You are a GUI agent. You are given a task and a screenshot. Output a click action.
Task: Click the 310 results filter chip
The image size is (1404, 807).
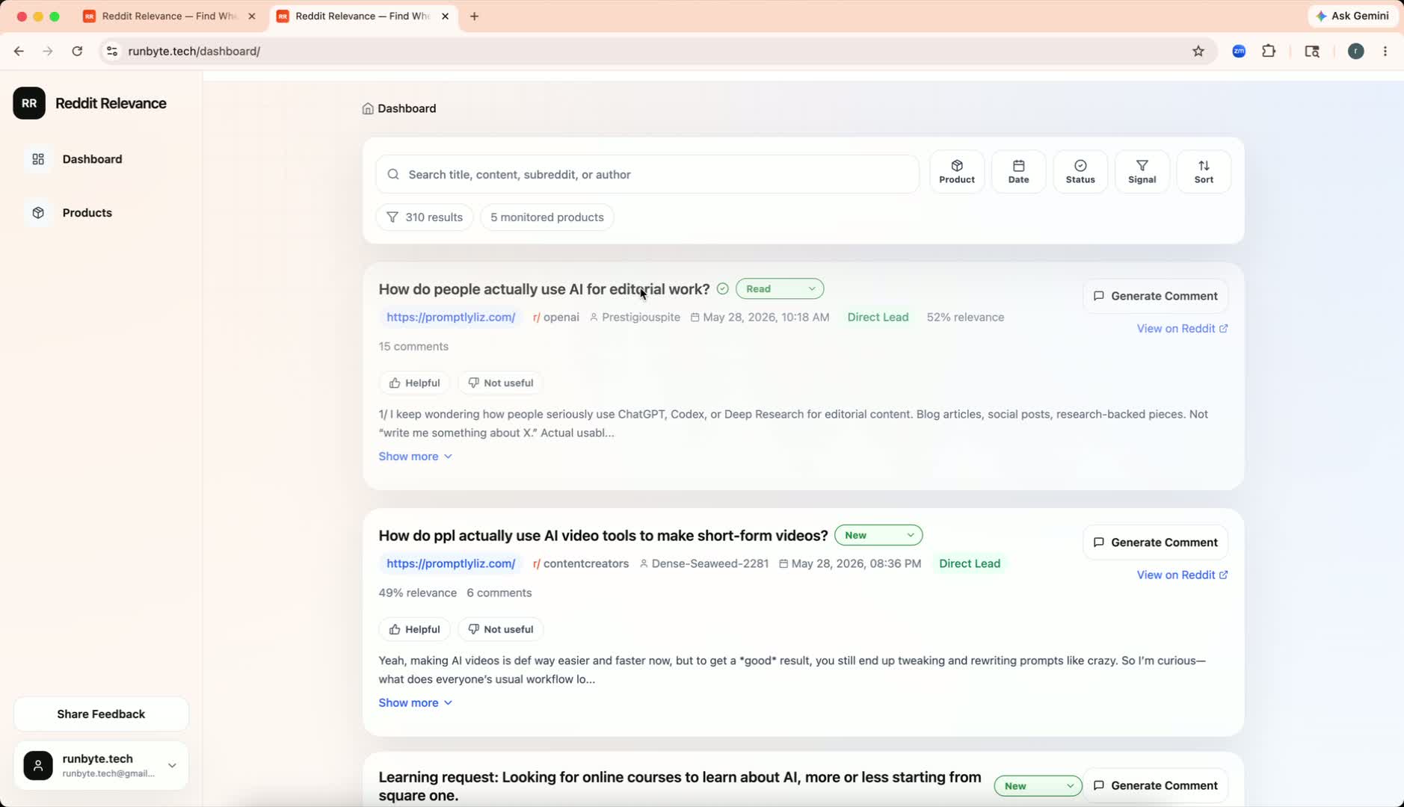(x=424, y=217)
